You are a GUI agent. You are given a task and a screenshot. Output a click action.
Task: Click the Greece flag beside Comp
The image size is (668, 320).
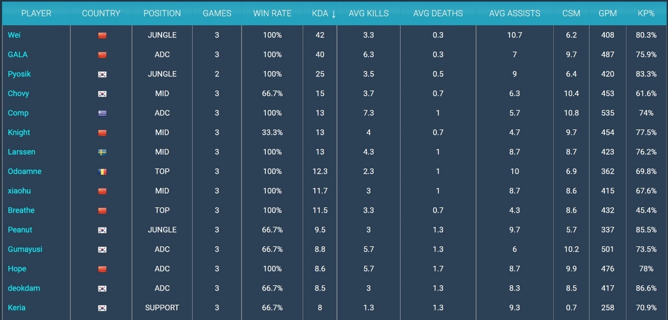(102, 113)
